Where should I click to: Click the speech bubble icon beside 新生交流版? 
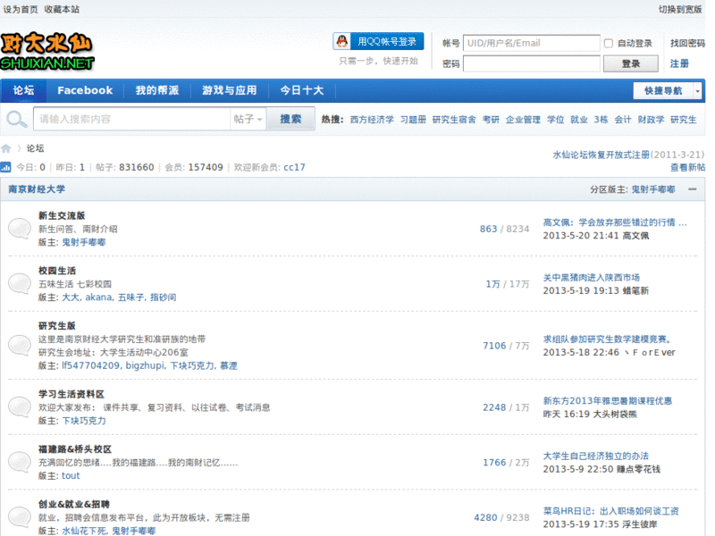click(20, 229)
